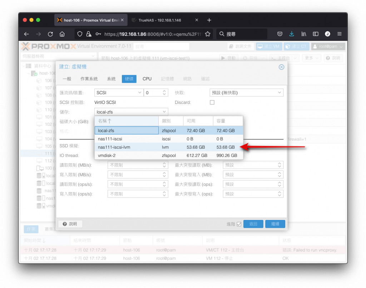Sort by the 容量 column header
This screenshot has width=366, height=288.
[x=228, y=121]
